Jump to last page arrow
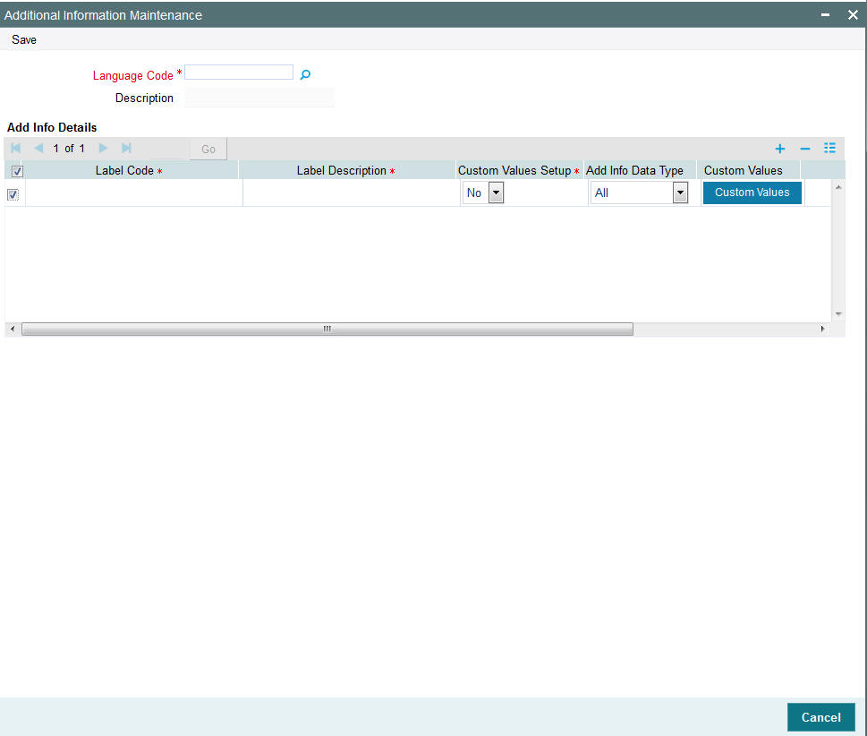The width and height of the screenshot is (867, 736). (x=127, y=149)
